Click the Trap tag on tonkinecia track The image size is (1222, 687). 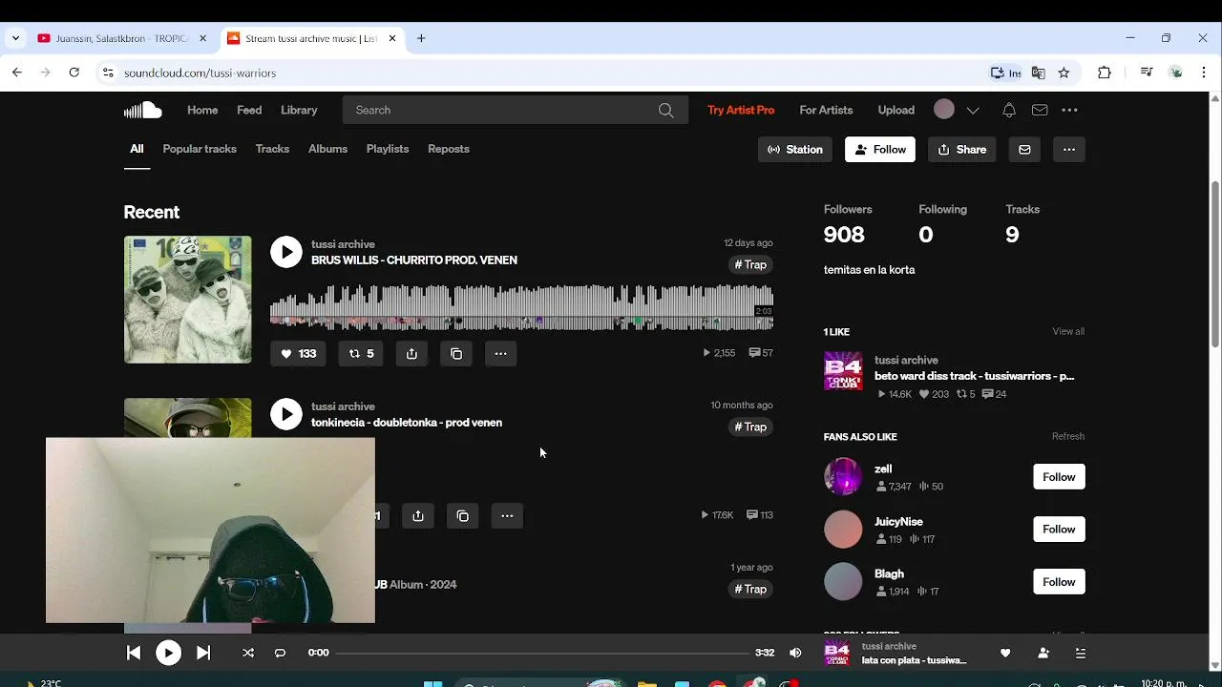point(750,427)
